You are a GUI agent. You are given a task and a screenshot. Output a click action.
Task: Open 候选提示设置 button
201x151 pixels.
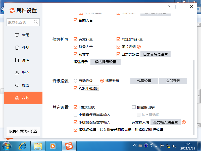pyautogui.click(x=106, y=62)
